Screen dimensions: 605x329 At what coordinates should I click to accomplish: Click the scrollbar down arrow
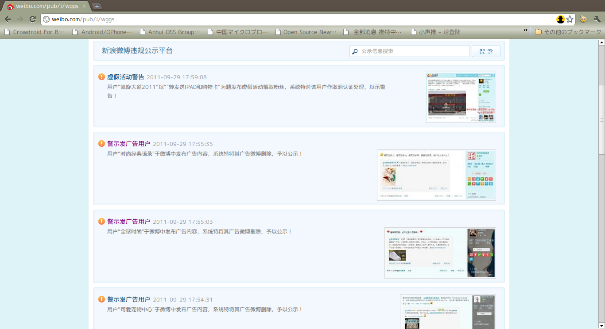[601, 325]
